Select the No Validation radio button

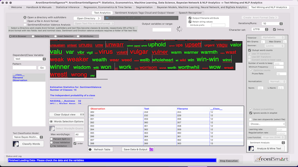[x=52, y=146]
